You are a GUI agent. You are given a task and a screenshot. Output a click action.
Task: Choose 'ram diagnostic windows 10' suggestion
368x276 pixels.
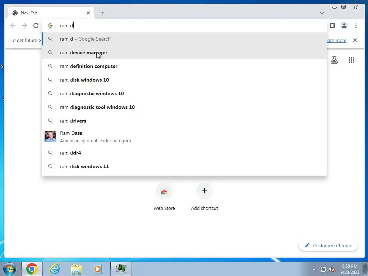[x=184, y=93]
